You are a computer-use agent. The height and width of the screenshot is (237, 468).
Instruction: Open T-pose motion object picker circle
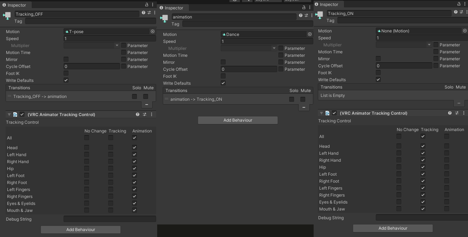[153, 31]
